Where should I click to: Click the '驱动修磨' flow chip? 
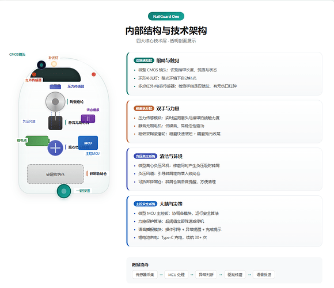pyautogui.click(x=235, y=275)
